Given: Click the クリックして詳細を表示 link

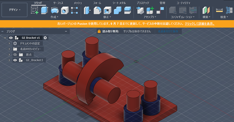Looking at the screenshot, I should point(200,24).
